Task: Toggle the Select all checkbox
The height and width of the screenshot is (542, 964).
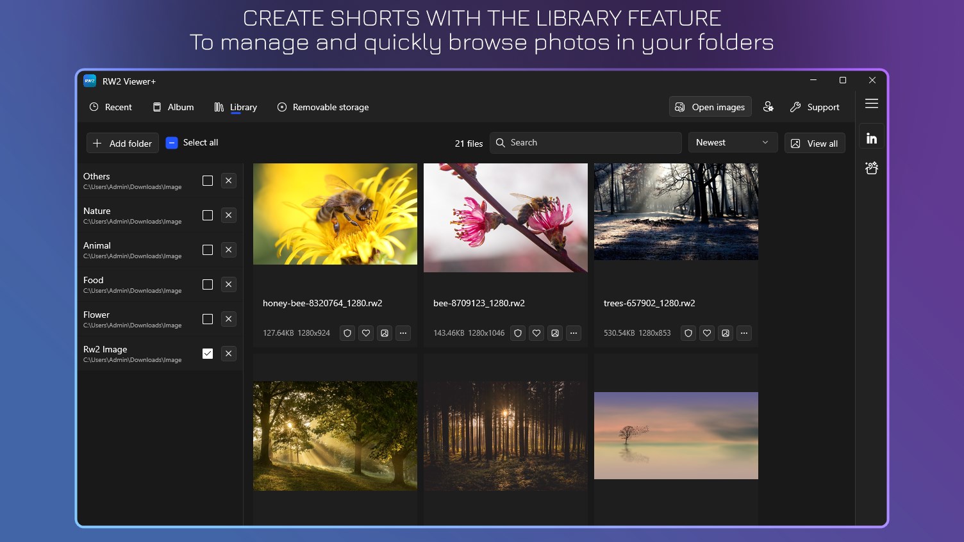Action: (172, 143)
